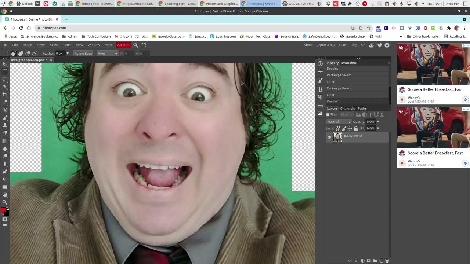Select the Eyedropper tool
Screen dimensions: 470x264
(5, 102)
